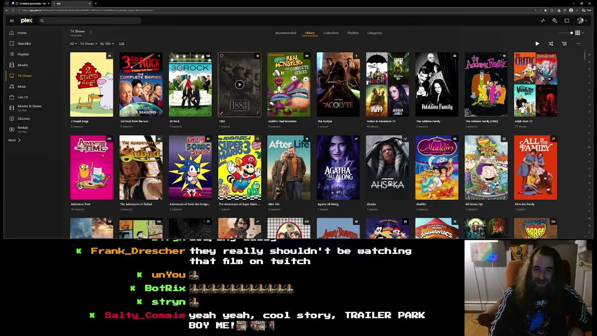Viewport: 597px width, 336px height.
Task: Open the All in the Family title link
Action: tap(524, 204)
